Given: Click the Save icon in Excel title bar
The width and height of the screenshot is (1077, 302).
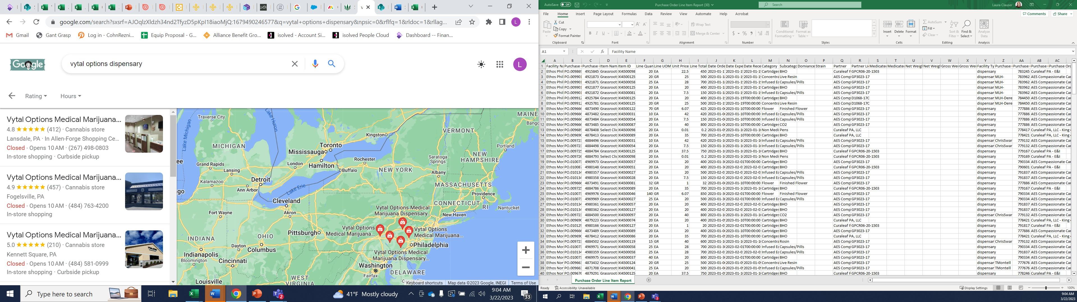Looking at the screenshot, I should pyautogui.click(x=577, y=4).
